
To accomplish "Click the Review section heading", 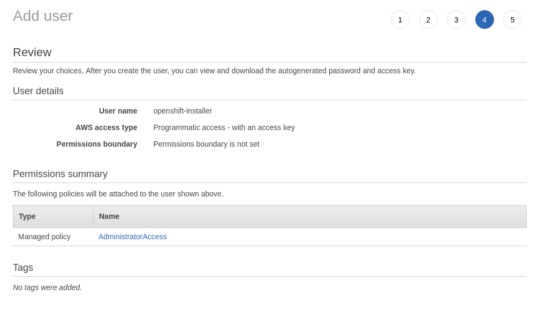I will pos(32,52).
